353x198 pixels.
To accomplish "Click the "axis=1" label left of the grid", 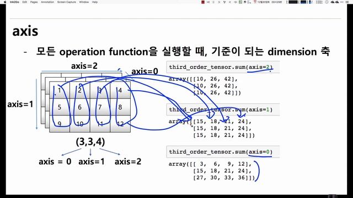I will click(x=20, y=104).
